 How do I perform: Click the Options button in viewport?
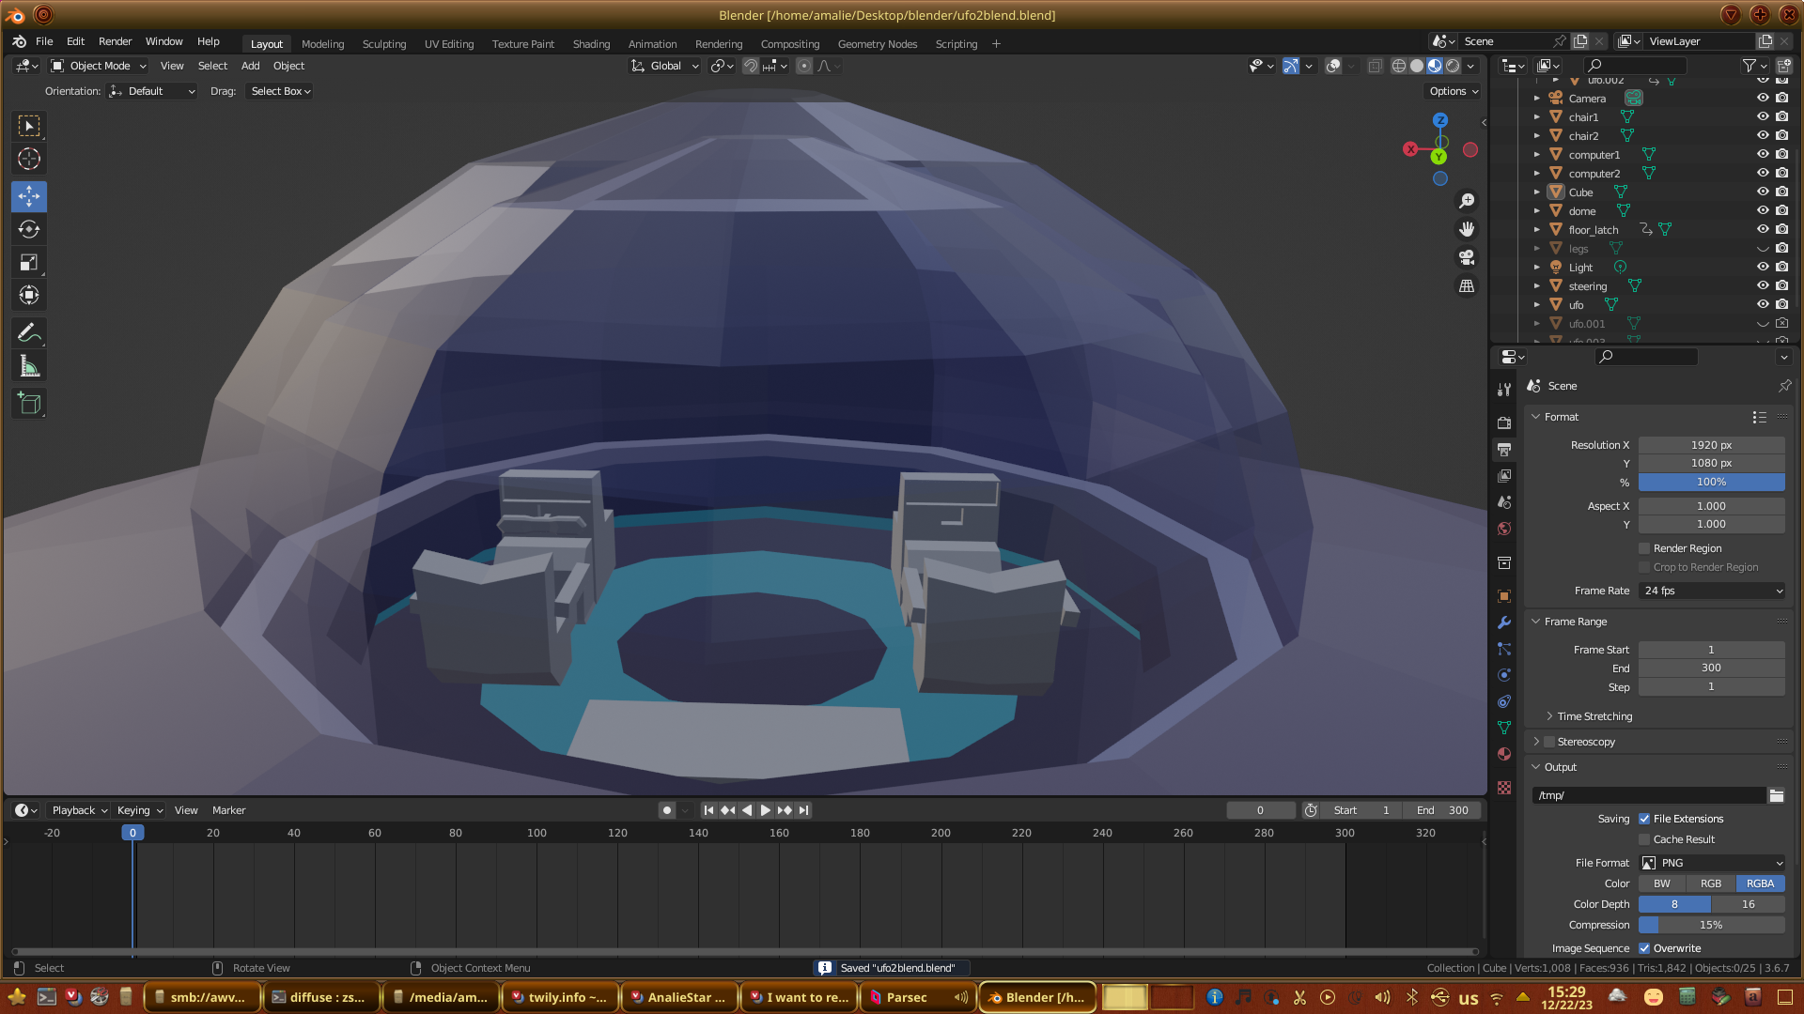pos(1454,91)
